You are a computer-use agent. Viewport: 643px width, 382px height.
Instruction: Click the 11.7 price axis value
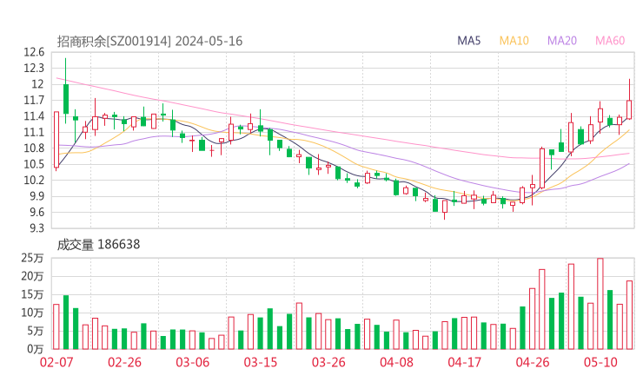click(x=34, y=100)
